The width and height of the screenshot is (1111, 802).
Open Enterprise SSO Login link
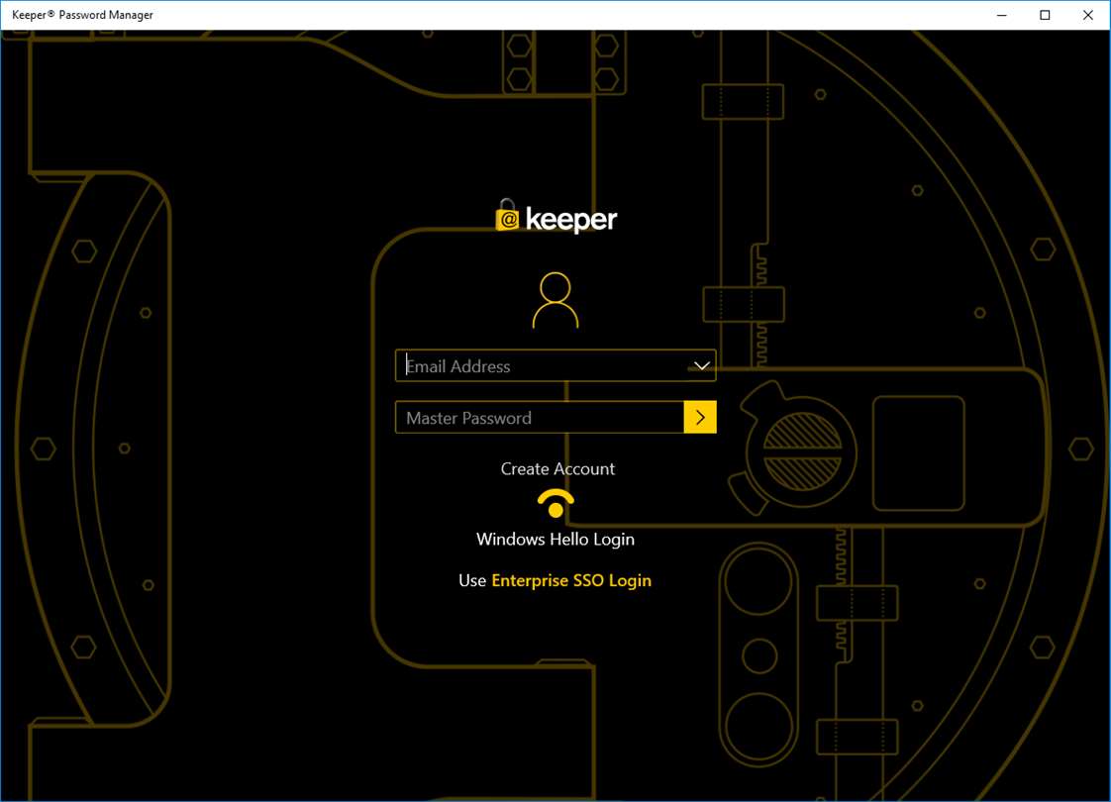(571, 580)
